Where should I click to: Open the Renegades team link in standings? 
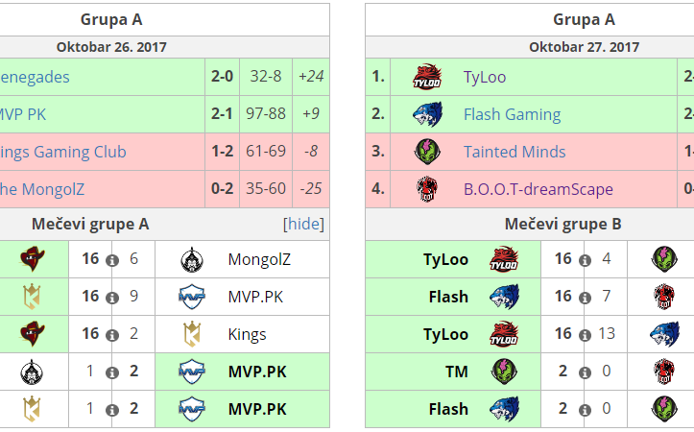click(35, 77)
